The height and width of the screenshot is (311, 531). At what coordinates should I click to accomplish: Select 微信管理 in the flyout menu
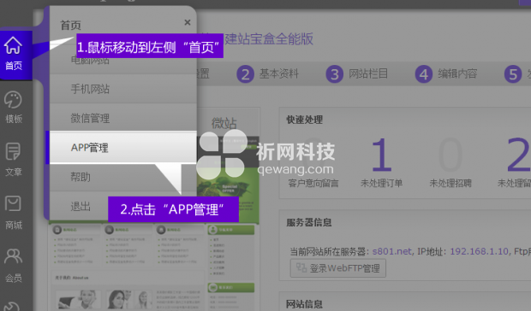[x=123, y=118]
